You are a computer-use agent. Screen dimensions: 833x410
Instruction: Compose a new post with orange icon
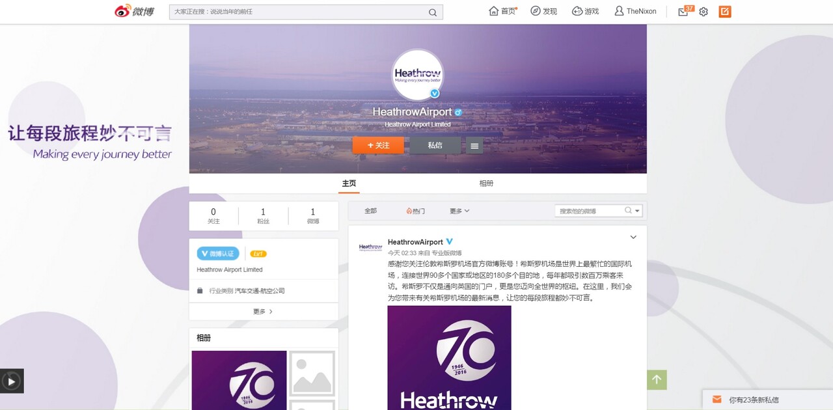(725, 12)
